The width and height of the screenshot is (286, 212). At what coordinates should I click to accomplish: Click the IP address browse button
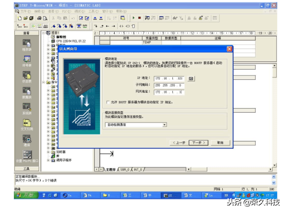(x=191, y=79)
